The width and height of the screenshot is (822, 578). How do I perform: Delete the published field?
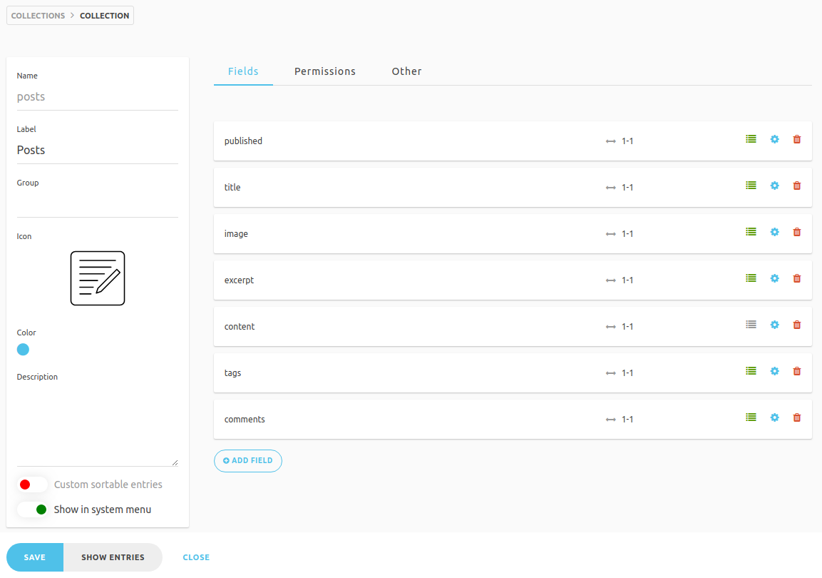coord(797,139)
